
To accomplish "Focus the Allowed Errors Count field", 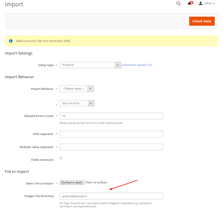I will coord(111,116).
